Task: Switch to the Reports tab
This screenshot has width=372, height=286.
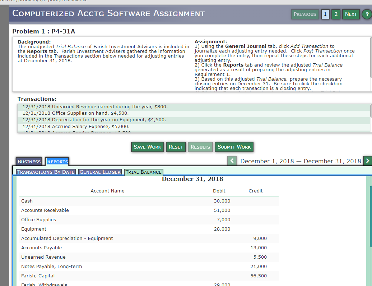Action: (x=57, y=161)
